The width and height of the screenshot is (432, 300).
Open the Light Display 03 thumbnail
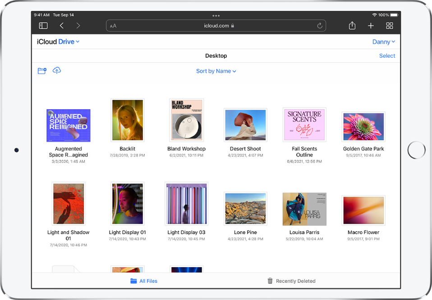[187, 203]
